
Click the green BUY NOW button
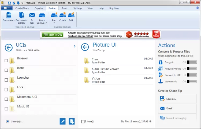(53, 35)
